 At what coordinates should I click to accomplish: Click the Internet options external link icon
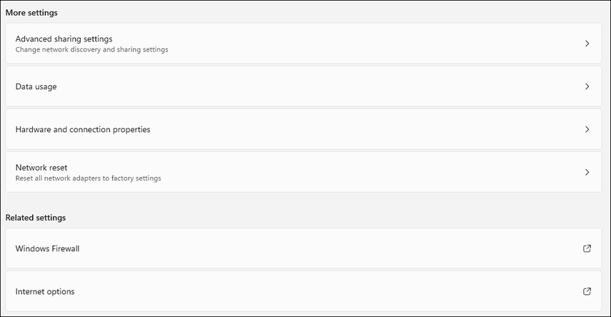pos(587,291)
